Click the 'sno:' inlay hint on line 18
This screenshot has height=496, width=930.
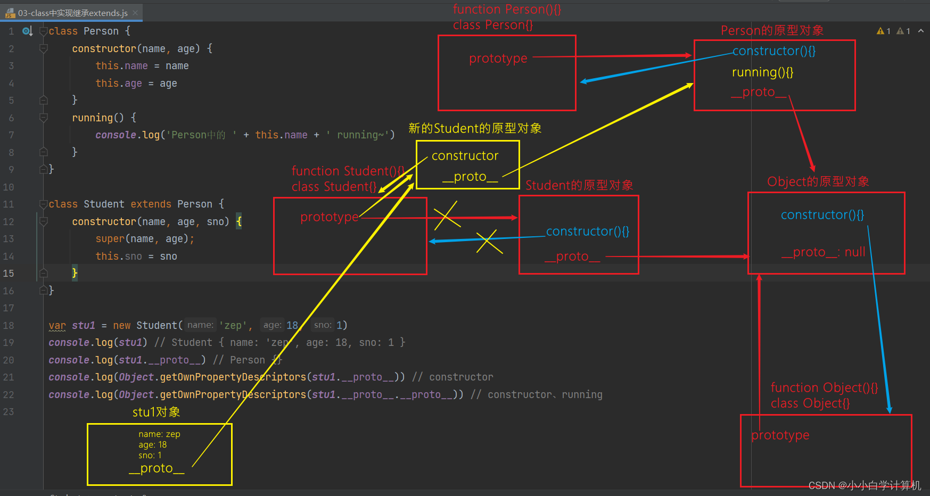[x=323, y=325]
